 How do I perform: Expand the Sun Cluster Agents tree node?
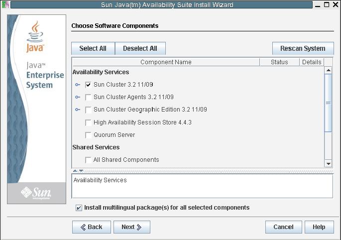78,97
